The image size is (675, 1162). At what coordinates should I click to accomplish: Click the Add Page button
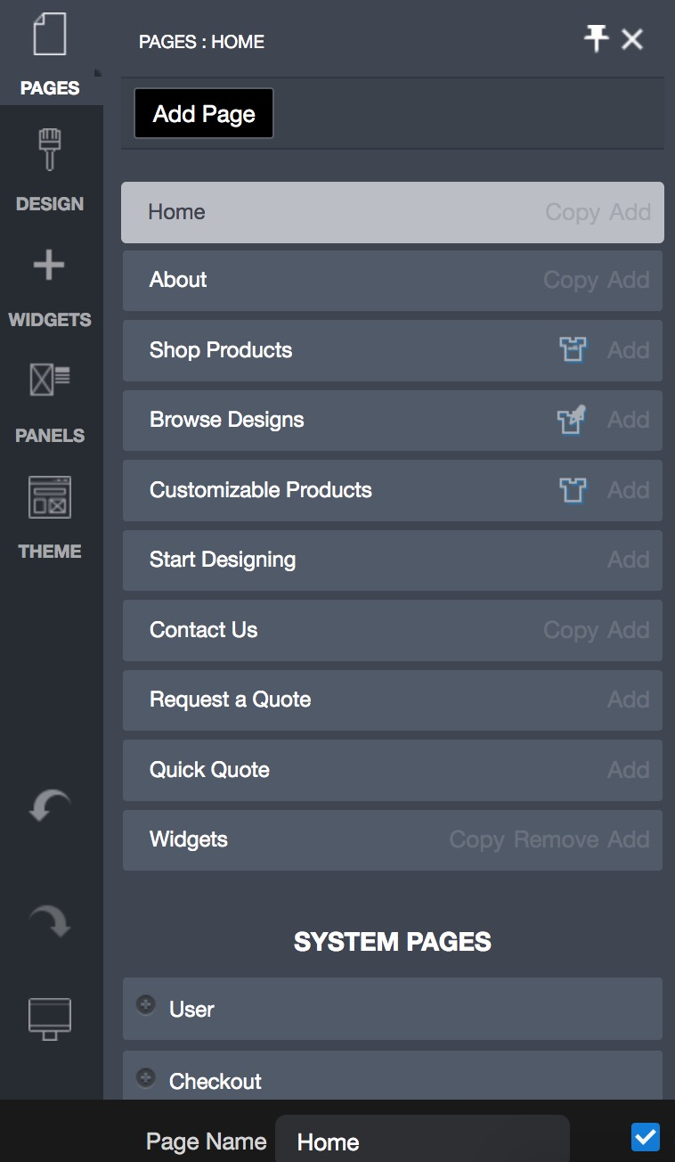[x=204, y=113]
